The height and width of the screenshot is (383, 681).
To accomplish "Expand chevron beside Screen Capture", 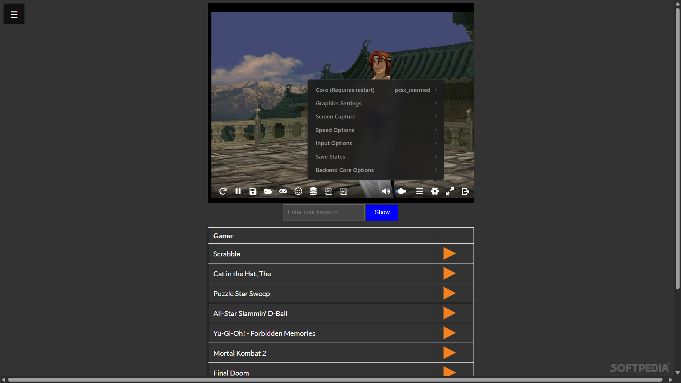I will [x=436, y=116].
